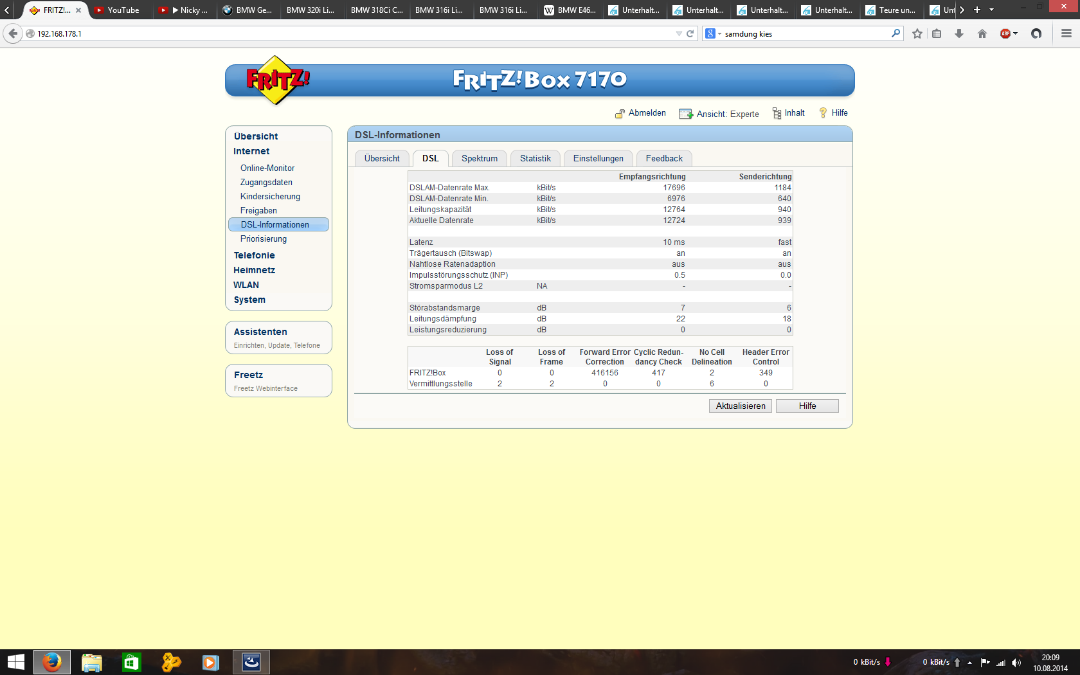Switch to the Spektrum tab
1080x675 pixels.
(x=480, y=158)
